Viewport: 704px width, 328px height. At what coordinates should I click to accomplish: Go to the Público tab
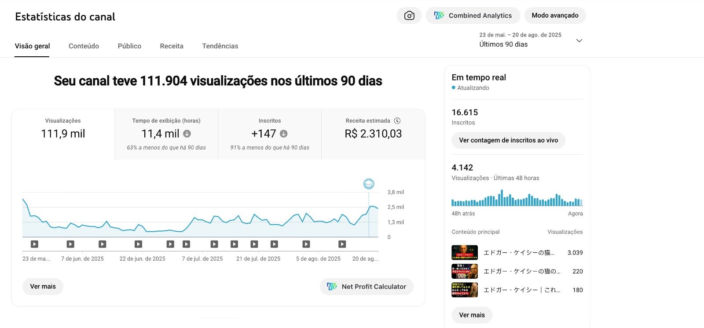(x=129, y=46)
